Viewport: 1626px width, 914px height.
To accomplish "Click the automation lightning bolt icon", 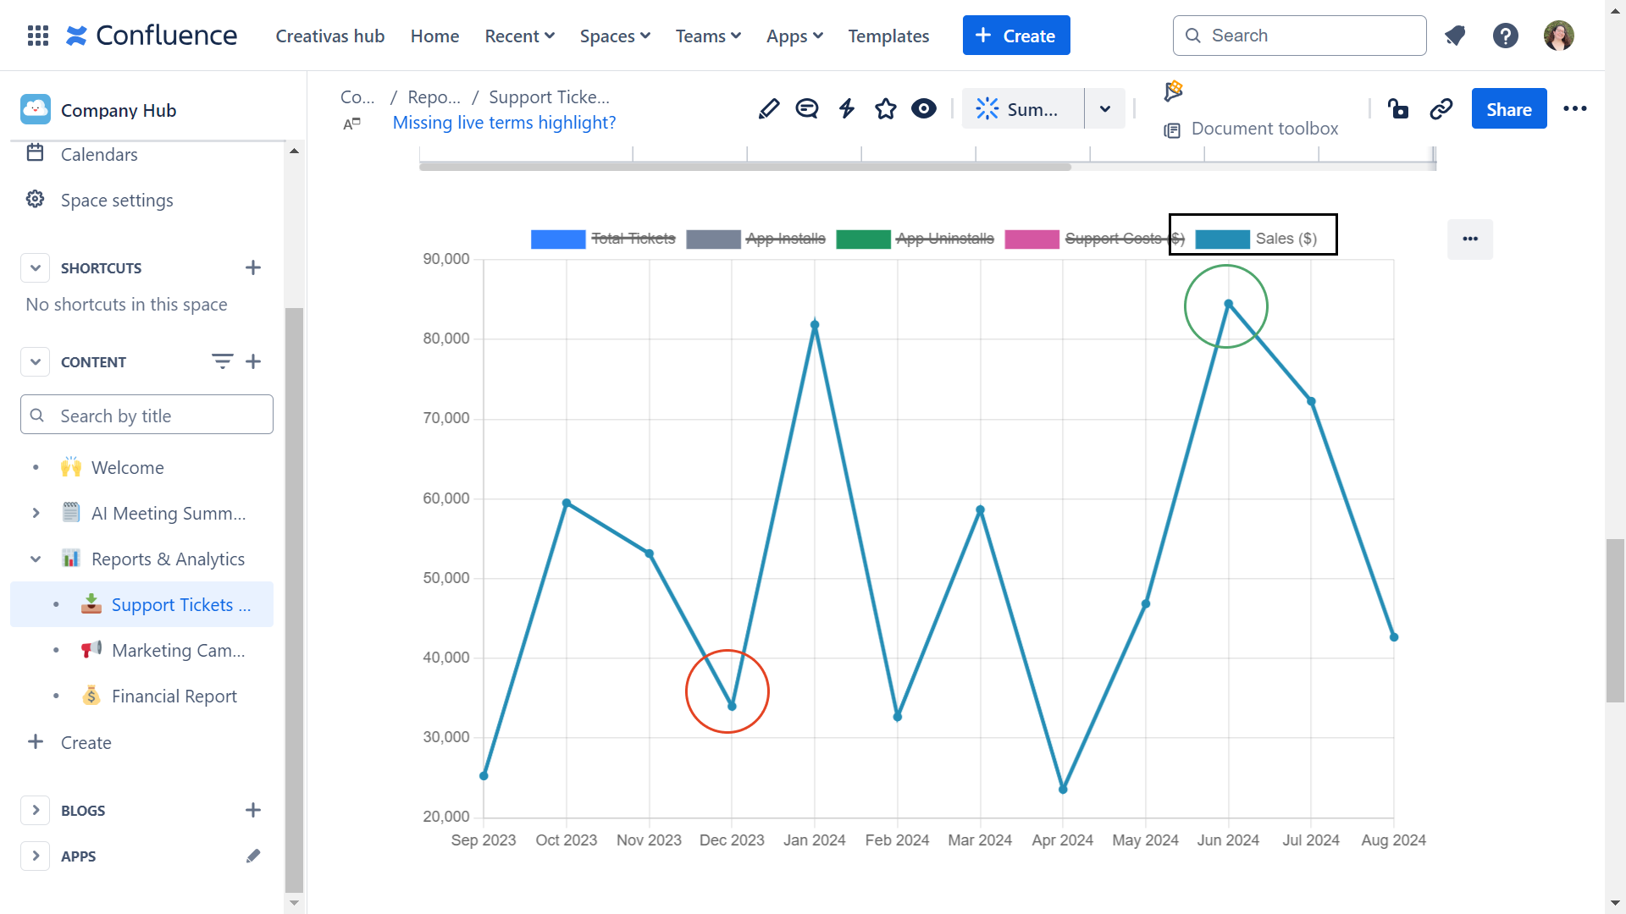I will 847,109.
